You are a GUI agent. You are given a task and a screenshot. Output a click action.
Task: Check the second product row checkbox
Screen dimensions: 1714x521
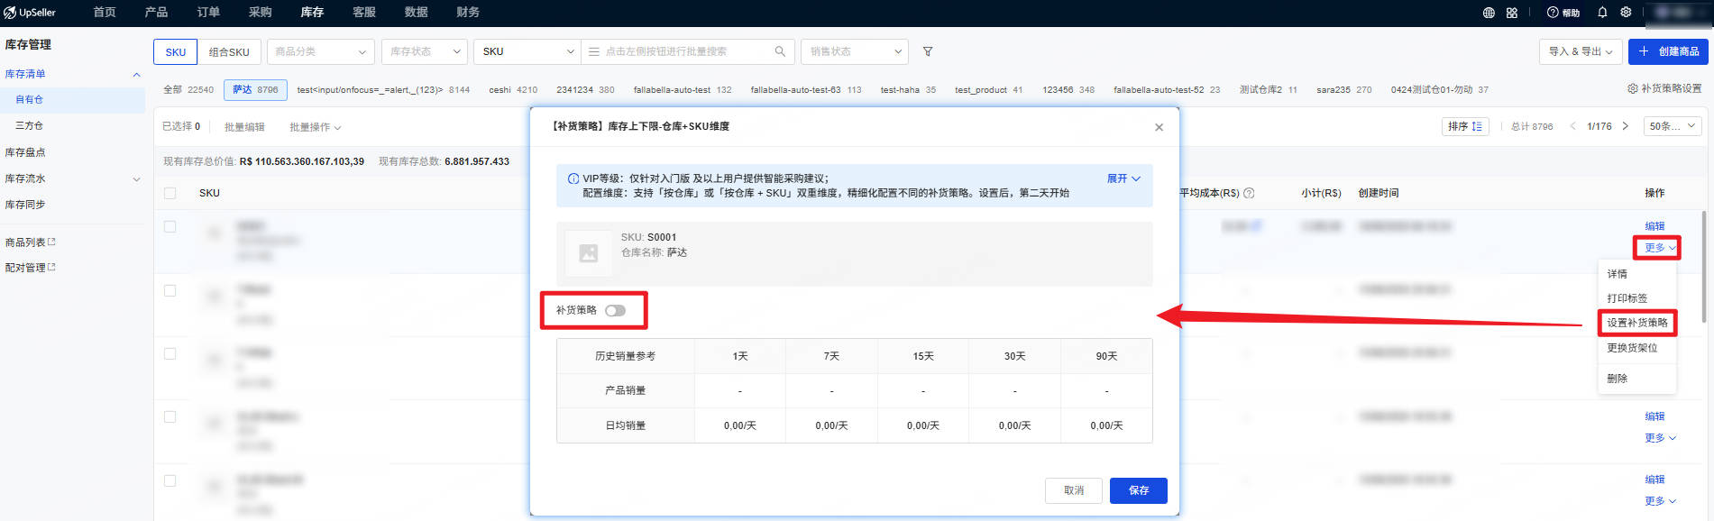[170, 290]
